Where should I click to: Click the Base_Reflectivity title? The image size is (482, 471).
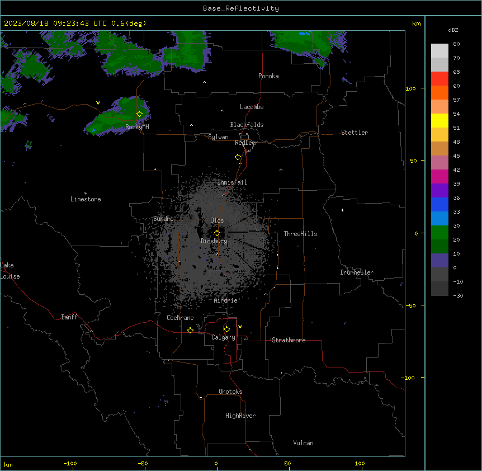click(x=241, y=8)
